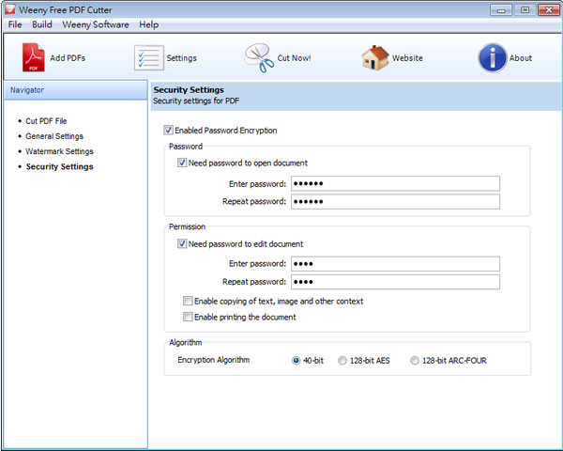
Task: Minimize the Weeny Free PDF Cutter window
Action: [501, 10]
